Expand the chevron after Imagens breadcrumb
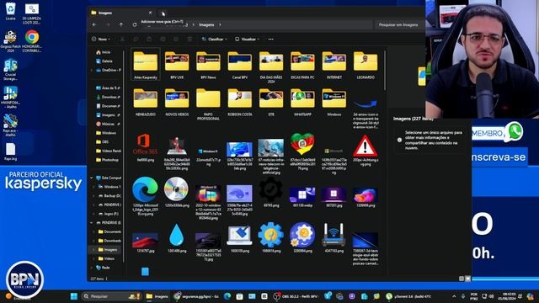Image resolution: width=539 pixels, height=303 pixels. point(220,24)
